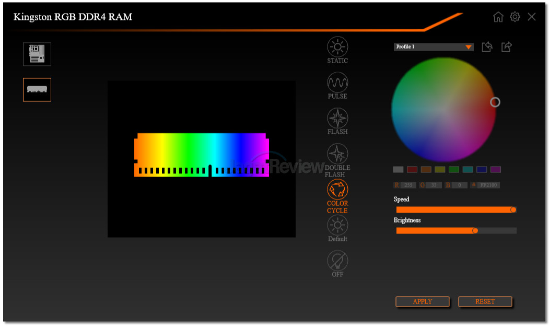
Task: Click the Speed slider handle
Action: click(513, 209)
